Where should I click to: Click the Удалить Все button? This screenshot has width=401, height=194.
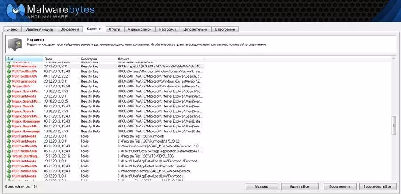coord(299,186)
